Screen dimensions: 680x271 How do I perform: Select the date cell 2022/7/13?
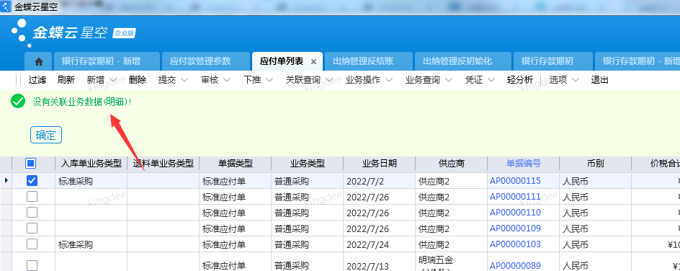(379, 262)
